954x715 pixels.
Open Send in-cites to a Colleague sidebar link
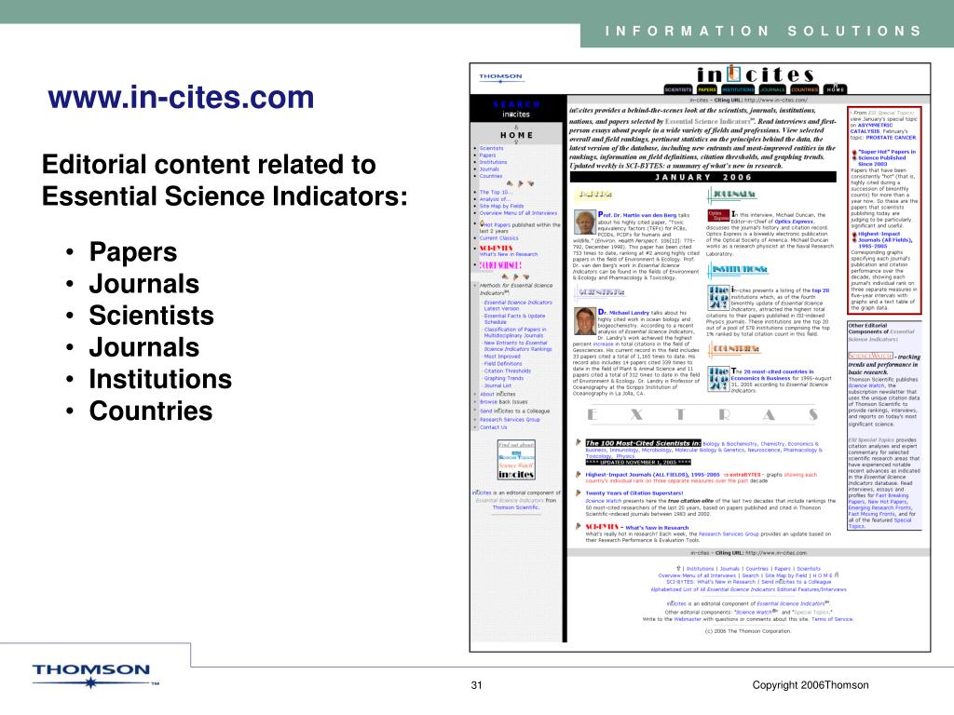(514, 411)
